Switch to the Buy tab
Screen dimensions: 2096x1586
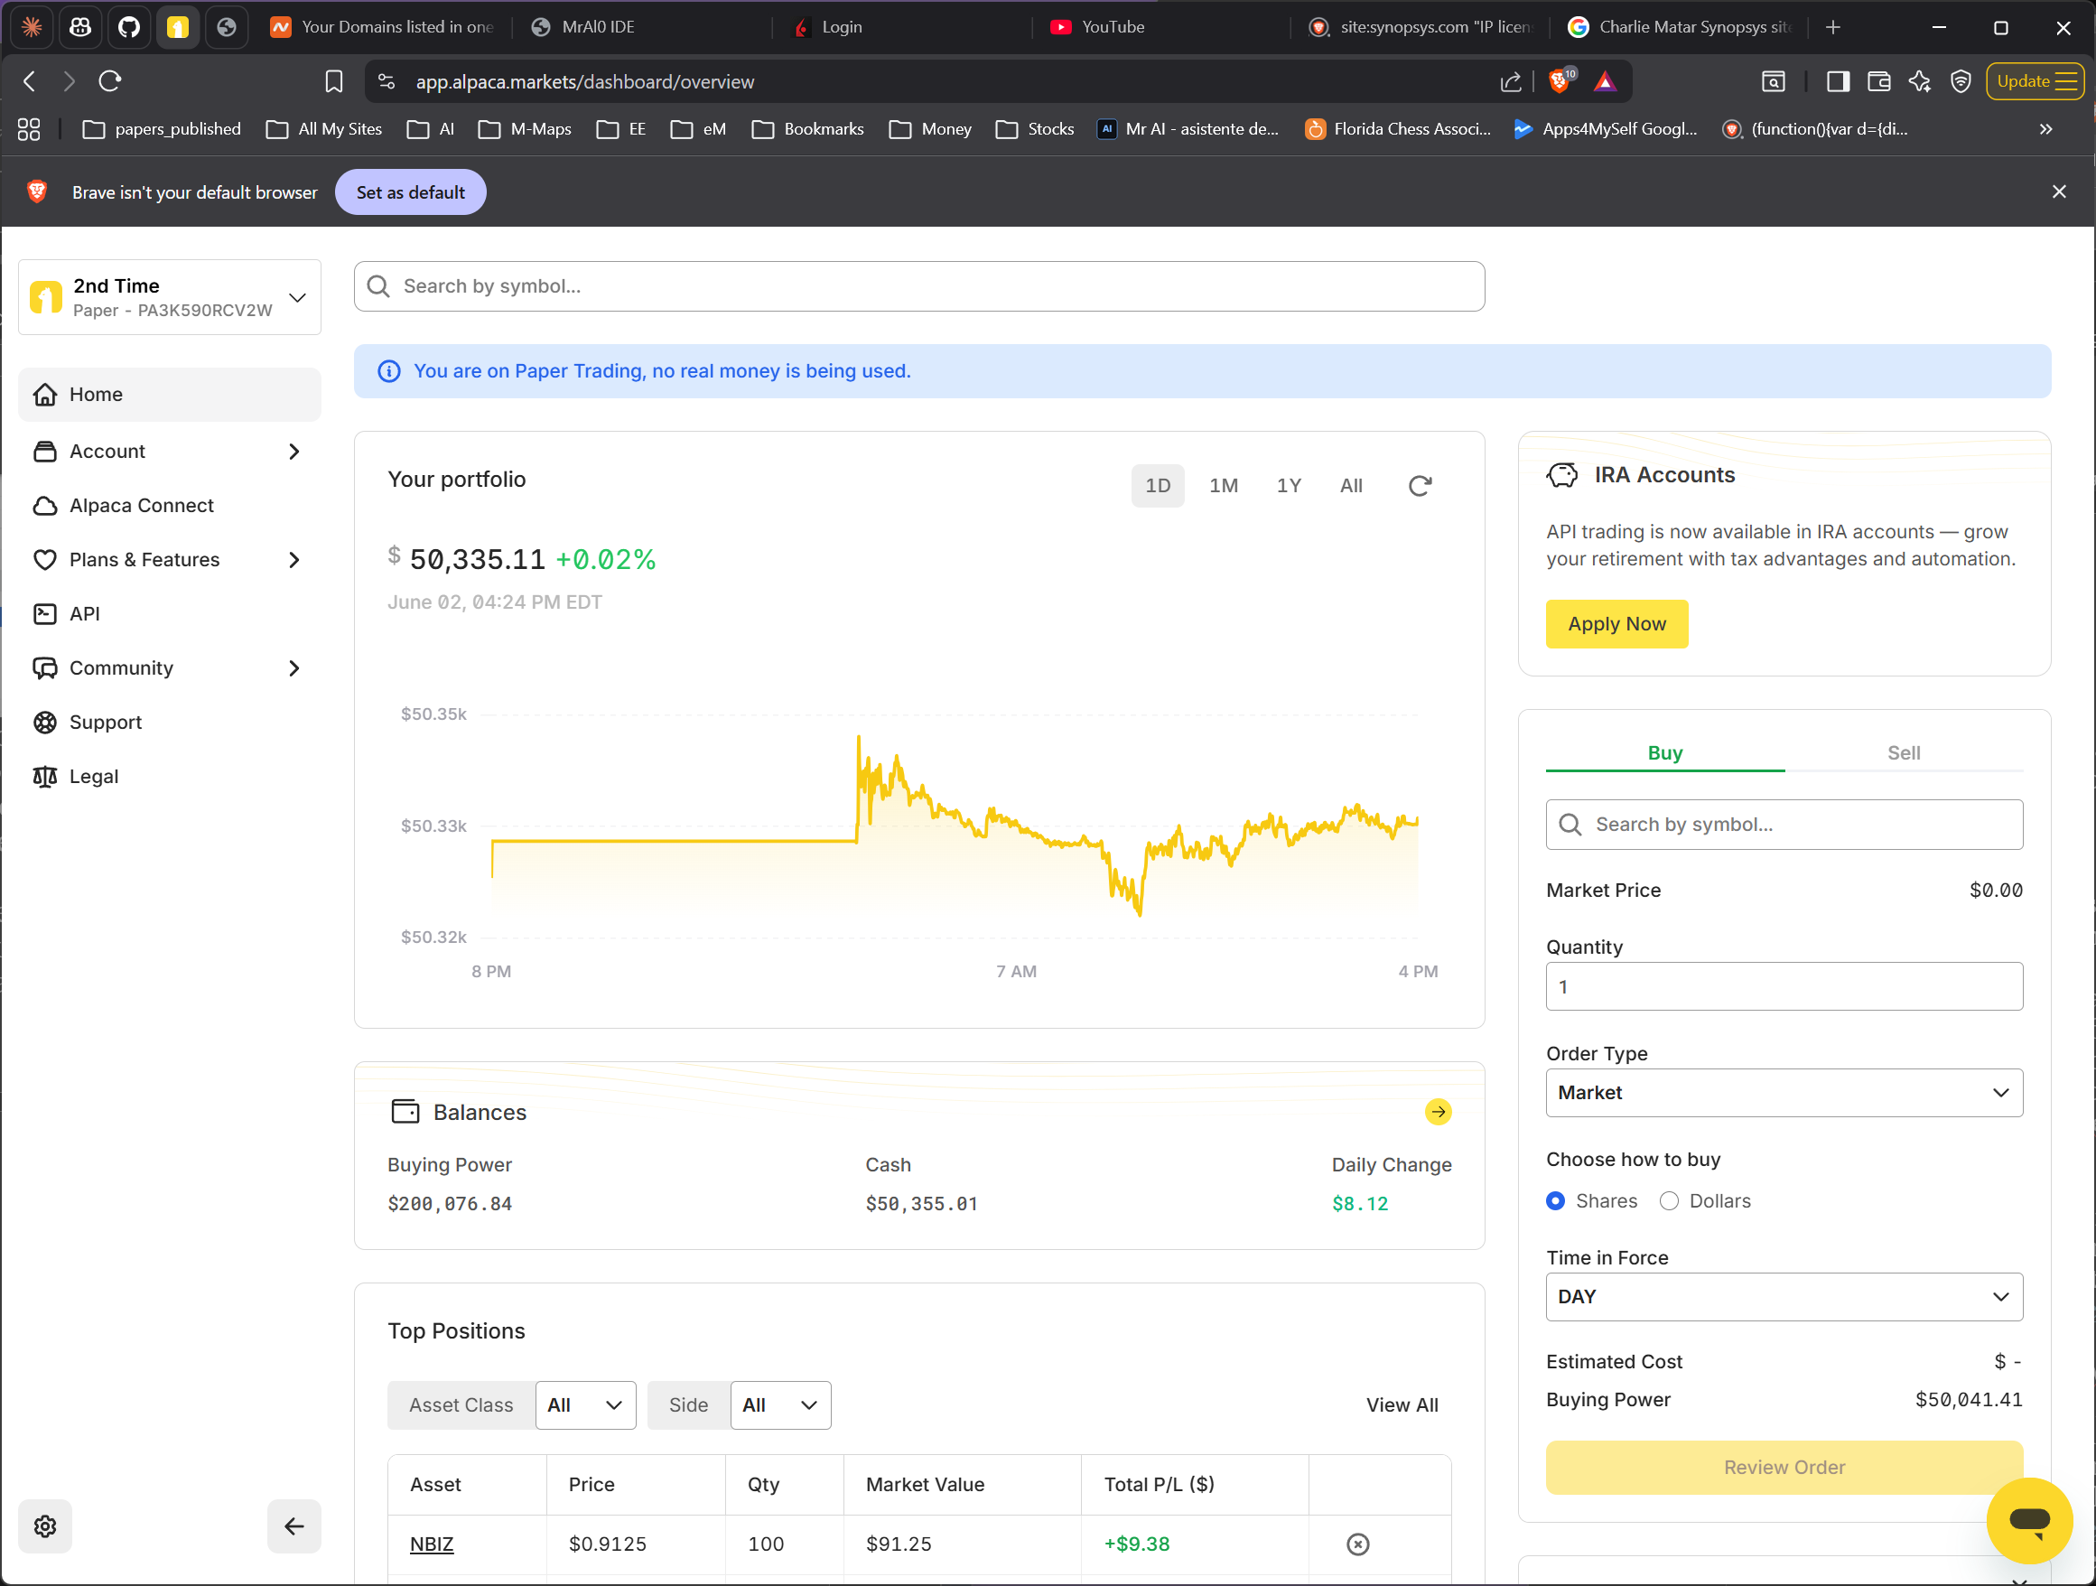tap(1665, 753)
